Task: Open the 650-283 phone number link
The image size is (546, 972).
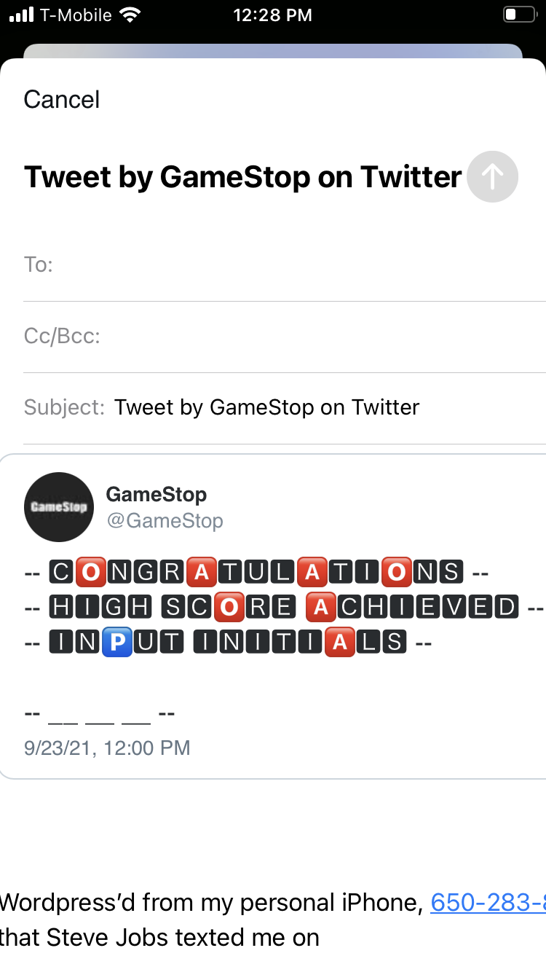Action: 488,903
